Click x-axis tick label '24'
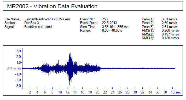This screenshot has height=100, width=186. pyautogui.click(x=112, y=92)
